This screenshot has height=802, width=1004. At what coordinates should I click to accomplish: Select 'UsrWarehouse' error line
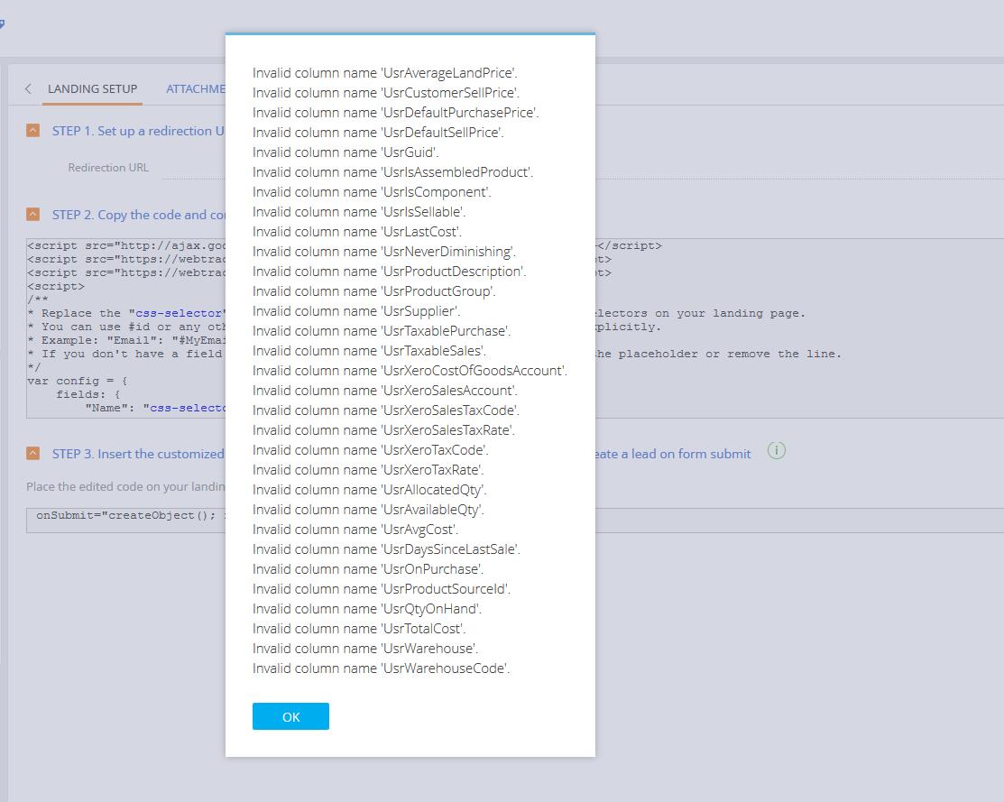click(365, 649)
